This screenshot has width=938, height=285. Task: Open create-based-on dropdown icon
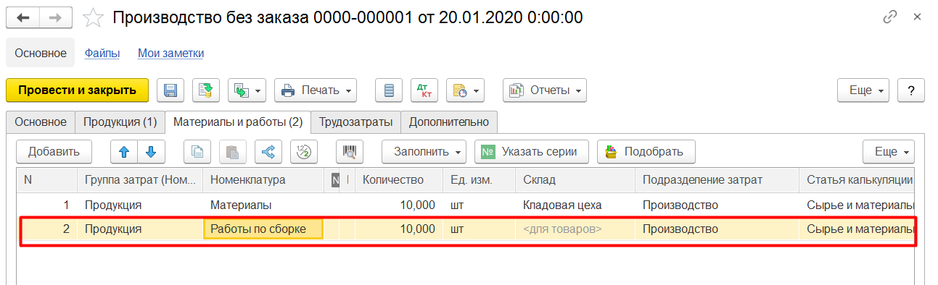[x=247, y=90]
